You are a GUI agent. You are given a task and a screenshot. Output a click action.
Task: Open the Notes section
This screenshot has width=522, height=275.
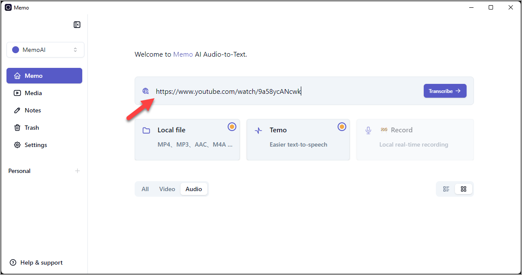(x=44, y=110)
